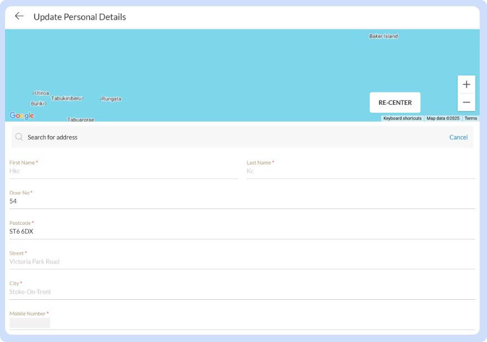Zoom in on the map
The width and height of the screenshot is (487, 342).
466,85
